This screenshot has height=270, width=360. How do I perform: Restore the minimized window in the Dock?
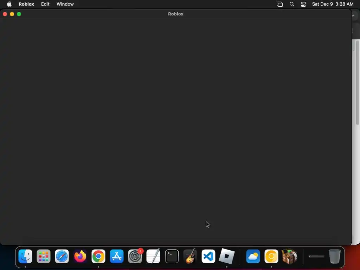coord(317,256)
